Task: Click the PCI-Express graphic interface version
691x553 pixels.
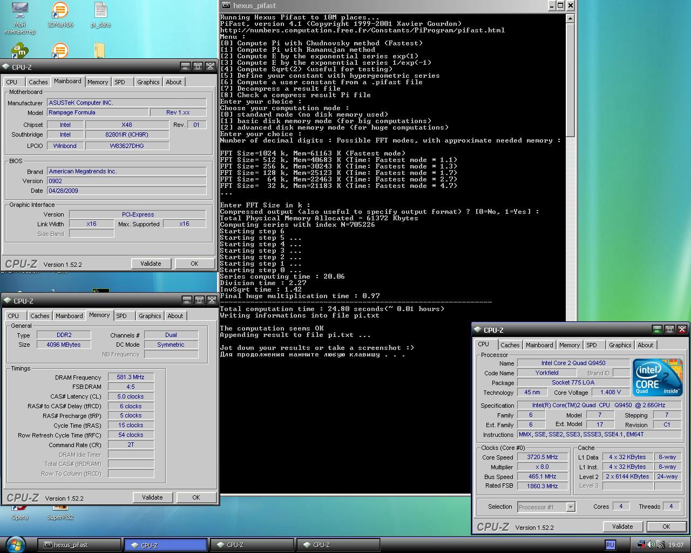Action: click(138, 214)
